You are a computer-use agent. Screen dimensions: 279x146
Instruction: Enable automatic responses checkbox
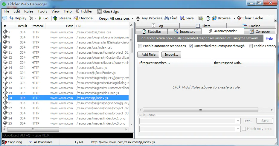(x=140, y=46)
